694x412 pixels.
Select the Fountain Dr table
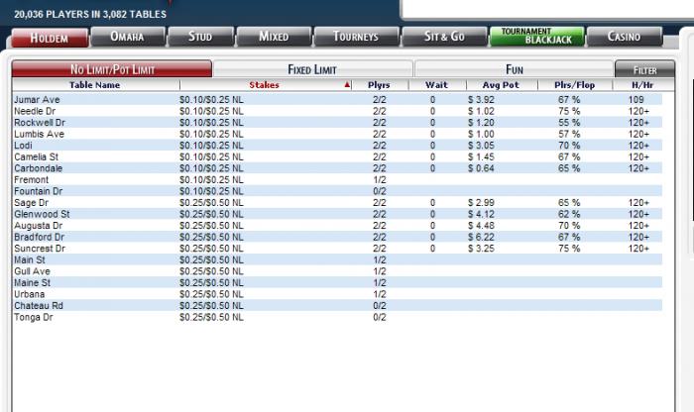coord(337,191)
